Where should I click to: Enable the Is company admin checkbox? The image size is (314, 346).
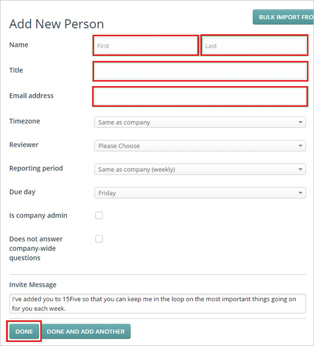99,216
